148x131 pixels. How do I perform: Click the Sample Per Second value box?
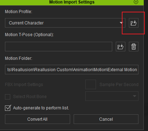91,84
